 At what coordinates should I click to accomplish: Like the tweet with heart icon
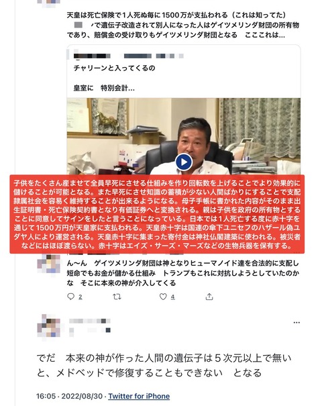tap(163, 297)
